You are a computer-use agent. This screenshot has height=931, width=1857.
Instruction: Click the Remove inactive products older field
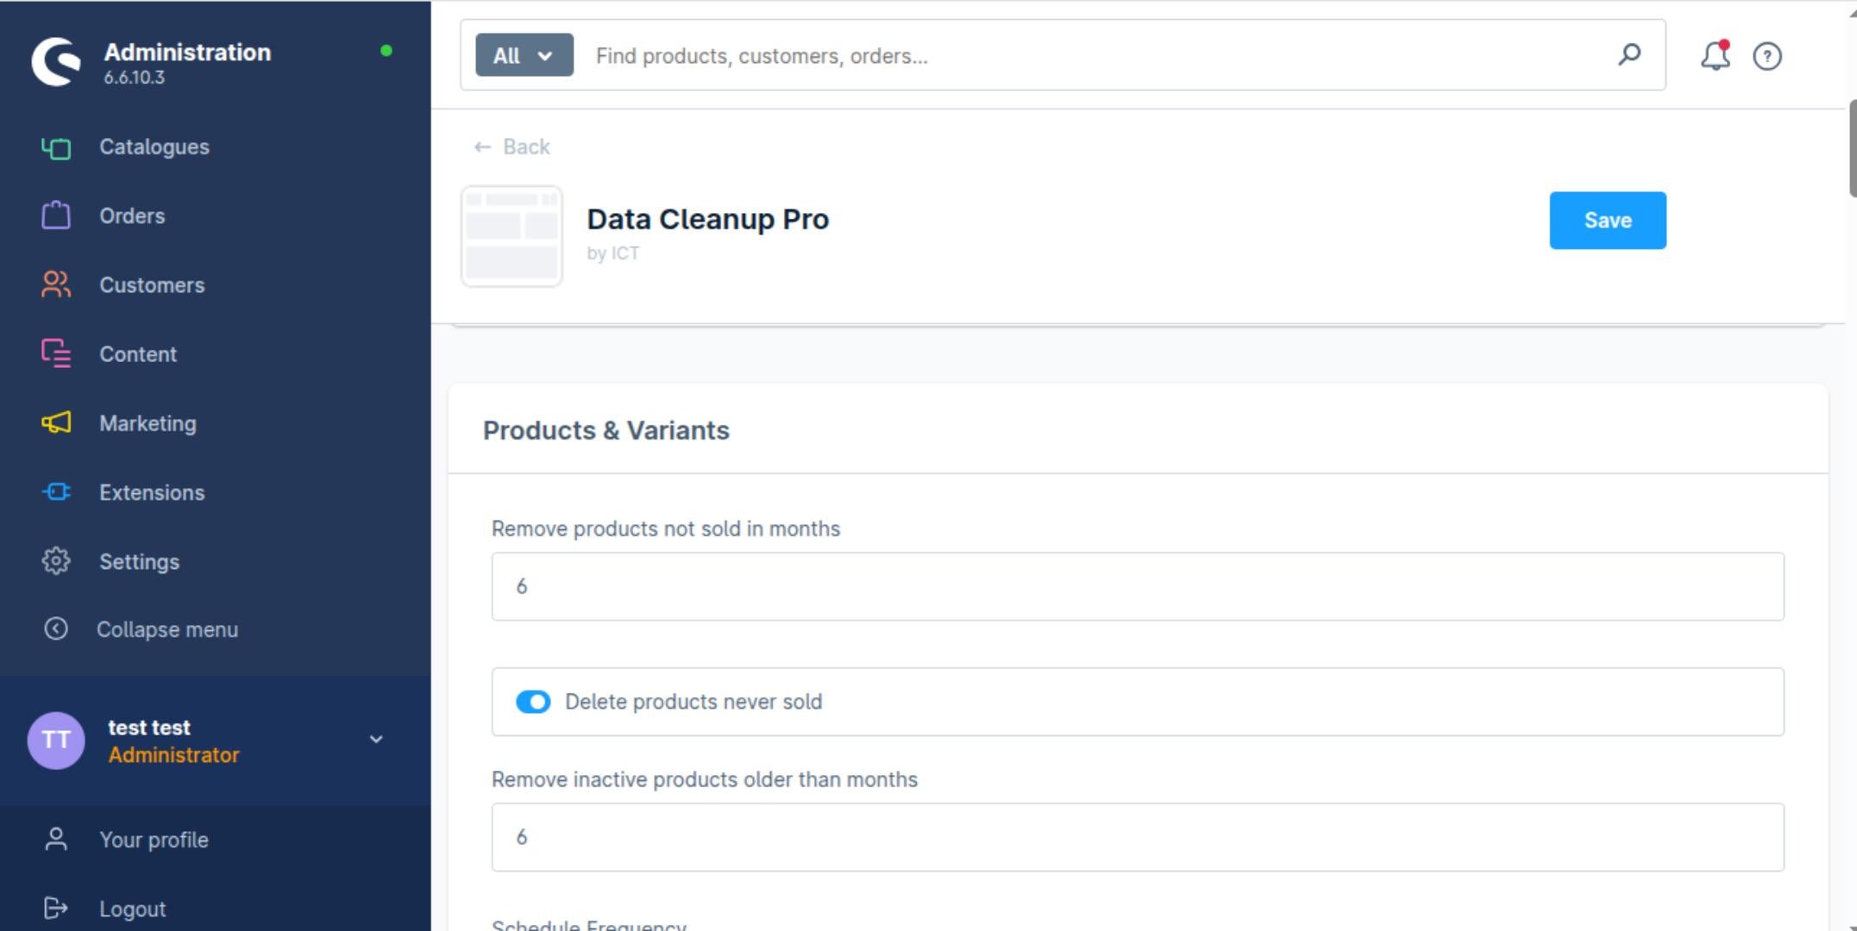point(1138,837)
